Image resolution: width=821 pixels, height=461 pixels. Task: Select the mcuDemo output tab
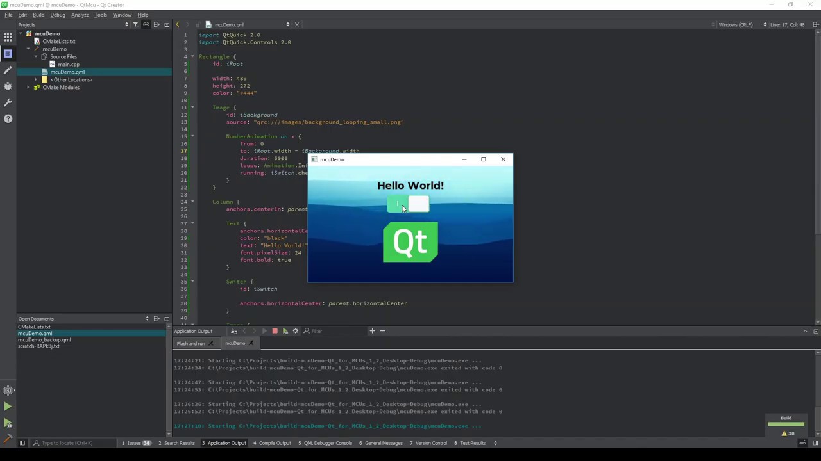tap(235, 344)
